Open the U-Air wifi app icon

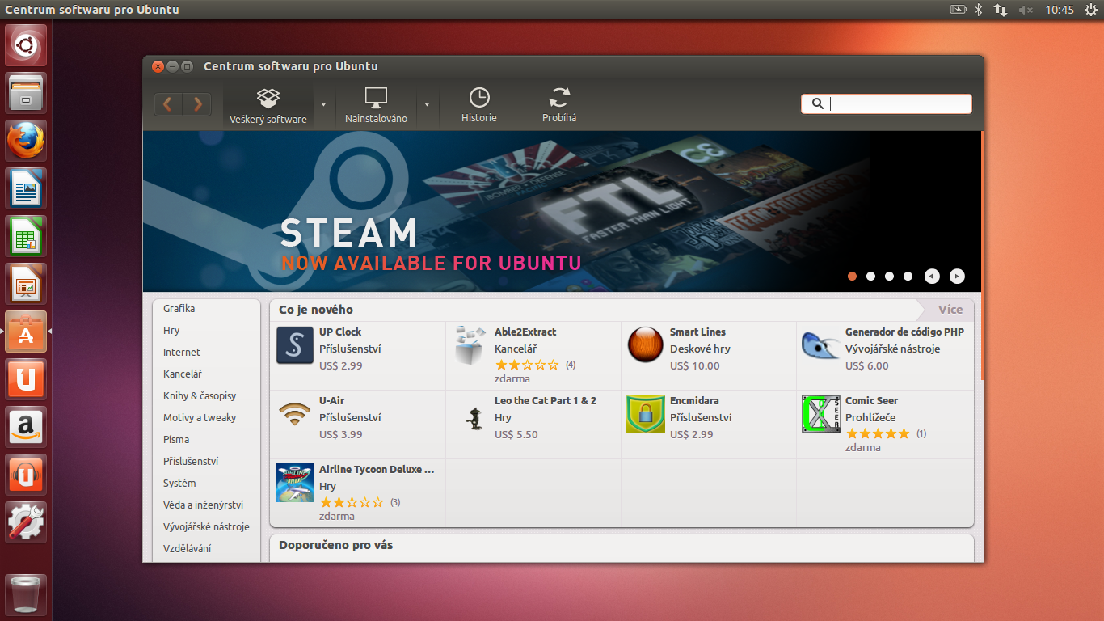coord(294,412)
